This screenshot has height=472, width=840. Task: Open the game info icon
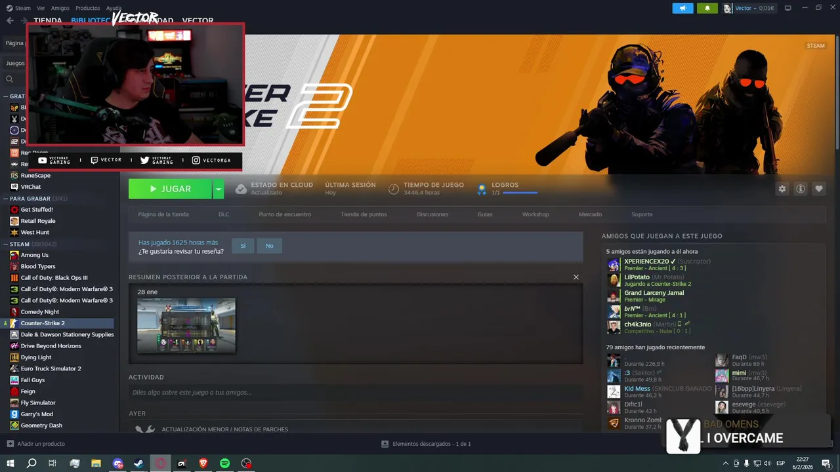coord(801,189)
